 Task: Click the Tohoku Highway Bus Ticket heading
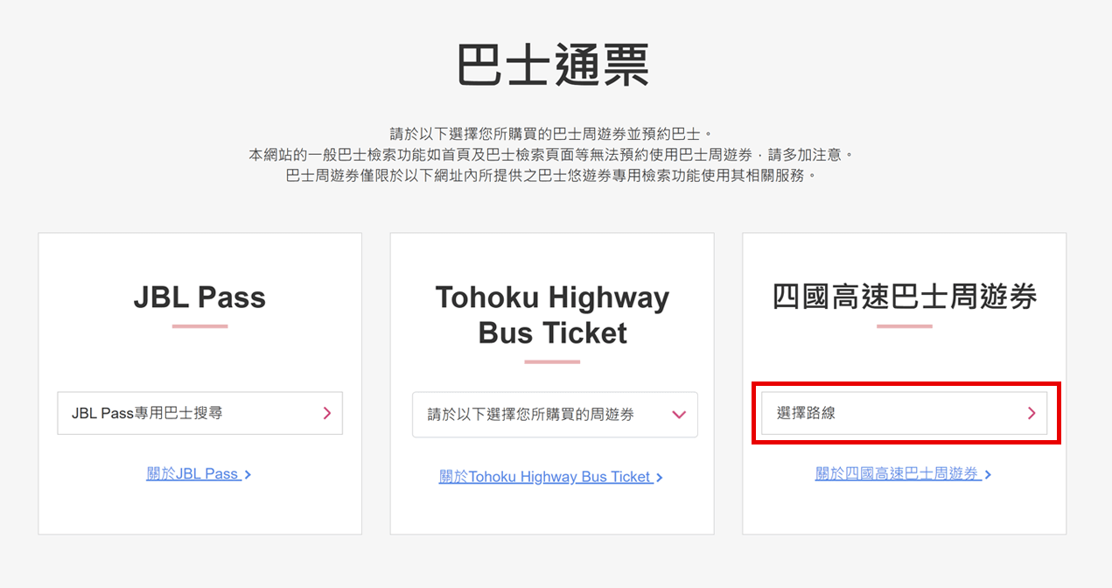click(x=552, y=315)
